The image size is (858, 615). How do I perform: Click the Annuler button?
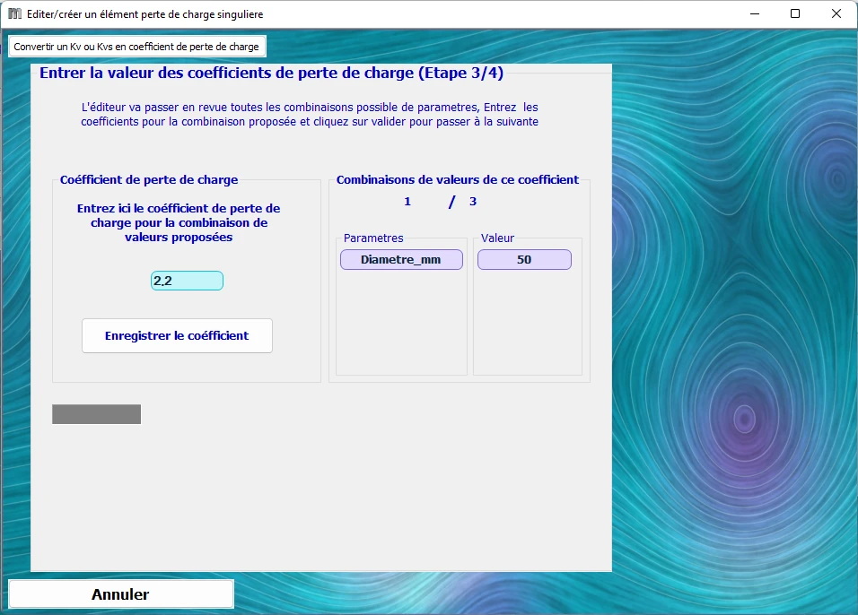121,594
